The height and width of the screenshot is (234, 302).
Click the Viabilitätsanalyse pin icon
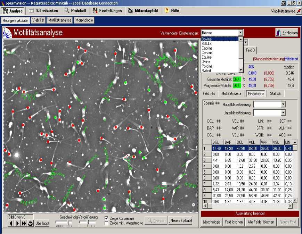point(299,11)
